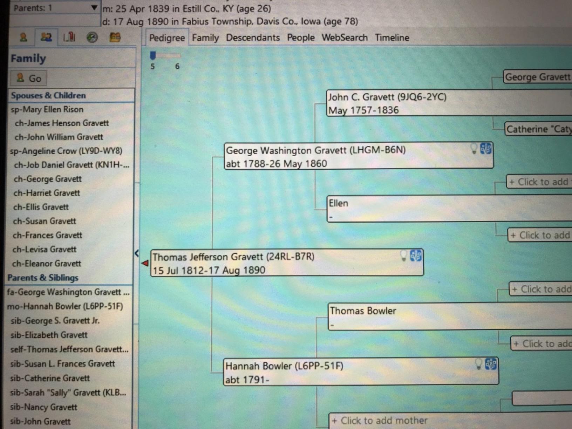The height and width of the screenshot is (429, 572).
Task: Click Click to add box below Ellen
Action: click(x=540, y=235)
